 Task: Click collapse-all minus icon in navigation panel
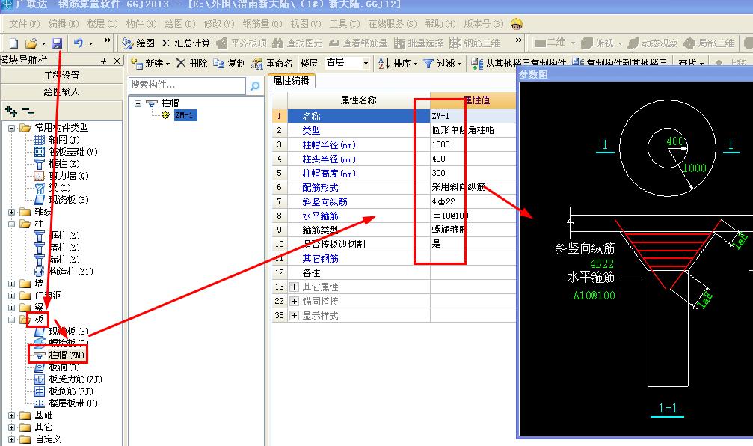click(28, 111)
